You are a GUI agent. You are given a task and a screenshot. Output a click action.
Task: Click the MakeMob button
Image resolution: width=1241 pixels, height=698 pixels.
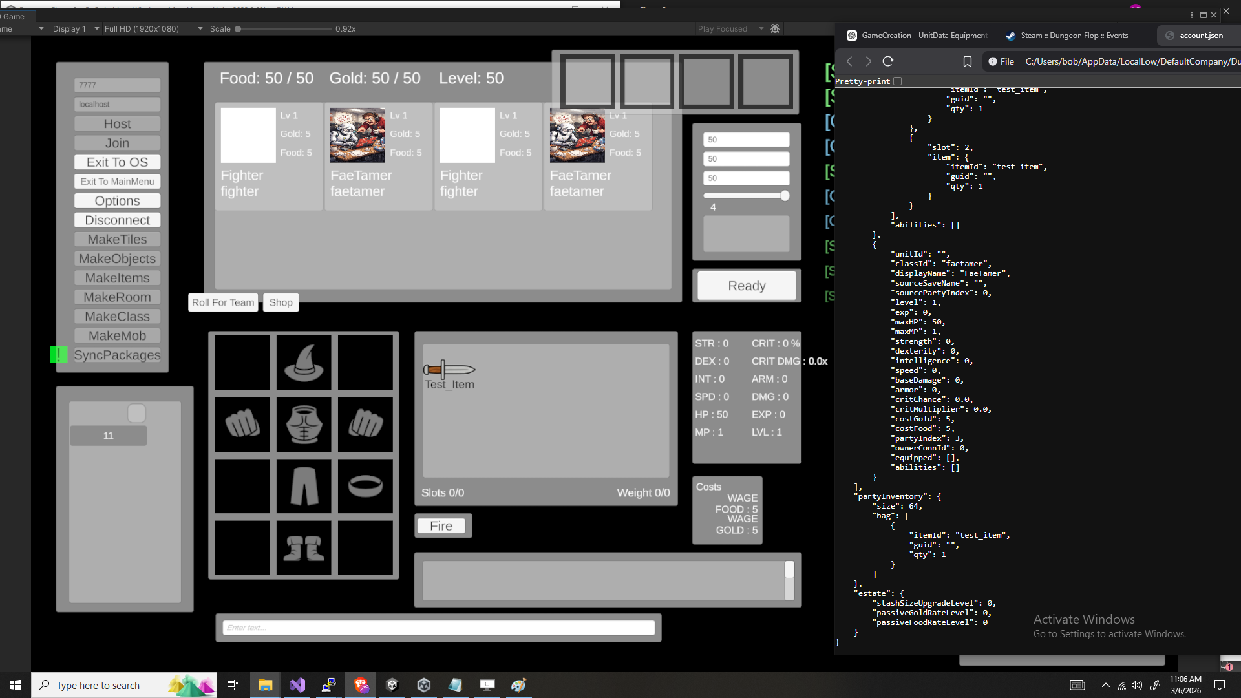(x=117, y=335)
